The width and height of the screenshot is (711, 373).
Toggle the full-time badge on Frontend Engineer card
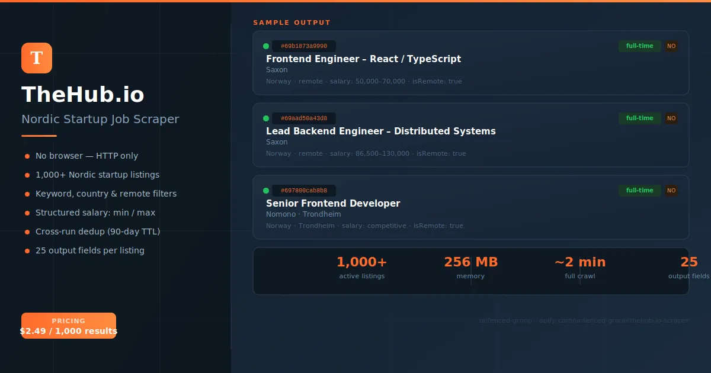click(639, 46)
